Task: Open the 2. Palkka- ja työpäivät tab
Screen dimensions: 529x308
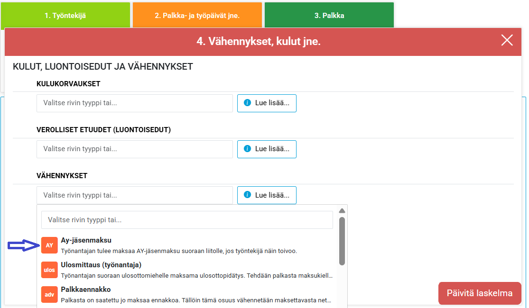Action: tap(197, 16)
